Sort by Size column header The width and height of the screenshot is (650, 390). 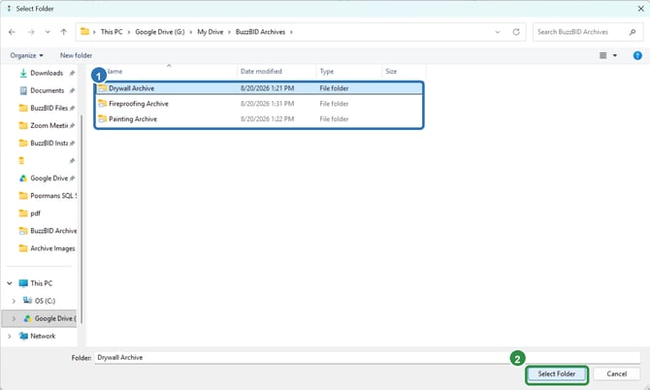tap(391, 71)
